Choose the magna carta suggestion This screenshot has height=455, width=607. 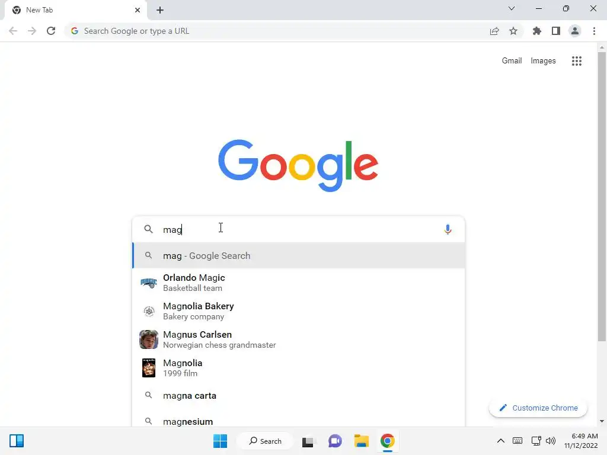[299, 395]
